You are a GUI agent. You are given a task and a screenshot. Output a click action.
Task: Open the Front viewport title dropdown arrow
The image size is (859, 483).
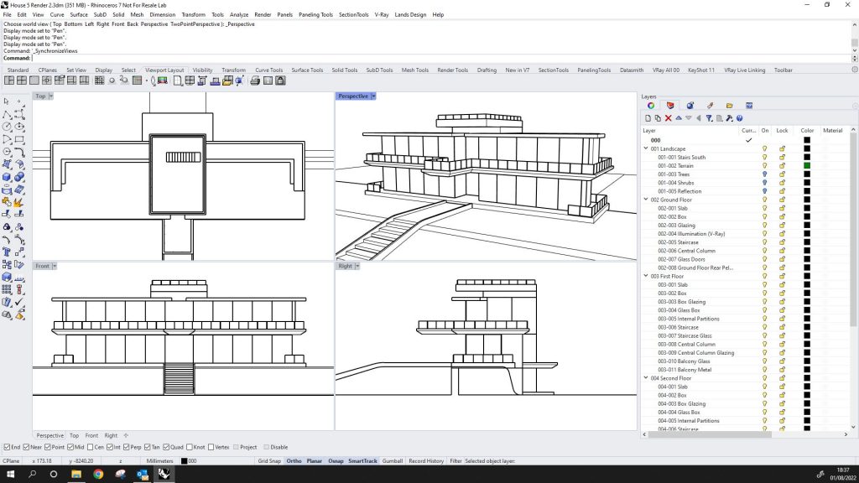tap(55, 266)
